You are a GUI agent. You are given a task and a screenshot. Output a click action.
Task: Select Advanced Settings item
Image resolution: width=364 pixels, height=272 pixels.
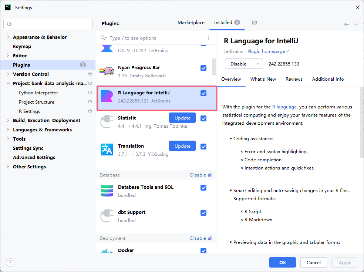point(34,158)
